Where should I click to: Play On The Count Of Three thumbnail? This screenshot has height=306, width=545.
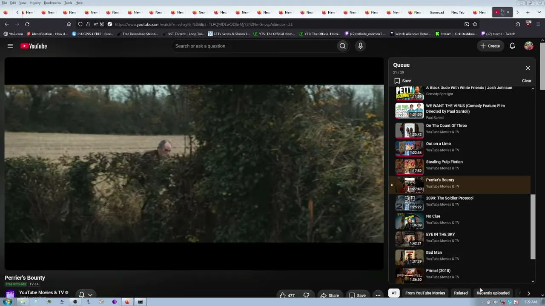pos(409,130)
